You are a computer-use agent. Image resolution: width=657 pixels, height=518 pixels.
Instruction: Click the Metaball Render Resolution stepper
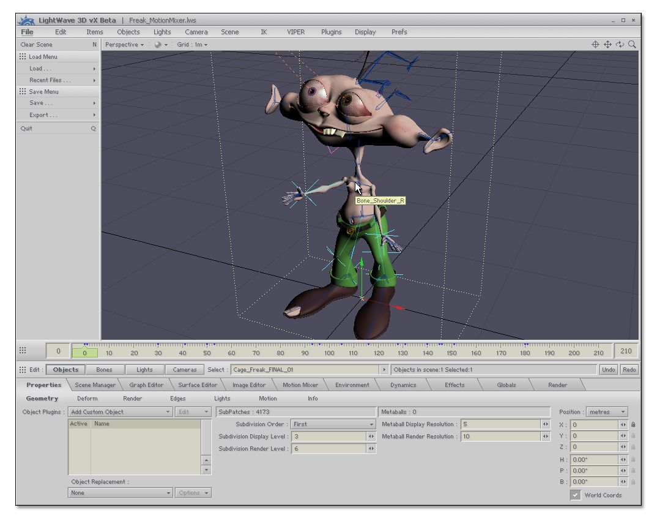point(545,436)
